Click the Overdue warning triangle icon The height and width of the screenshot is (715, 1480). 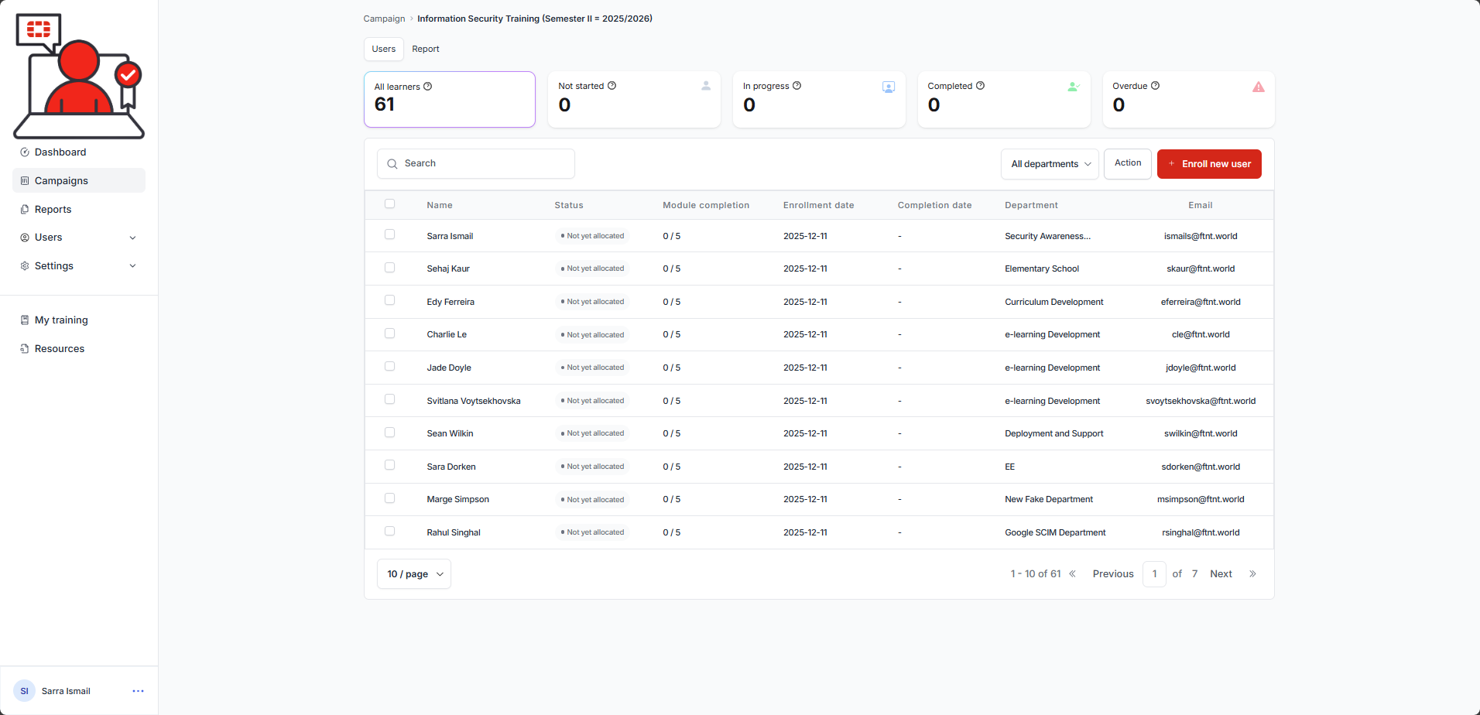[x=1259, y=87]
